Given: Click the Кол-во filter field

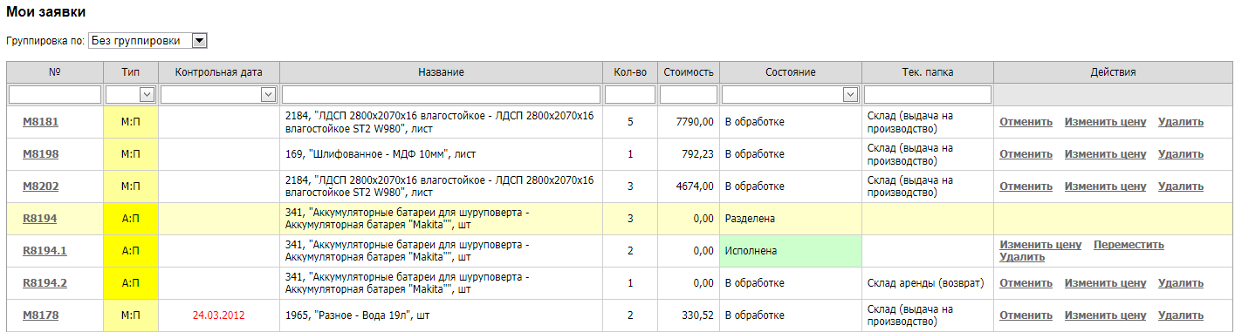Looking at the screenshot, I should coord(630,94).
